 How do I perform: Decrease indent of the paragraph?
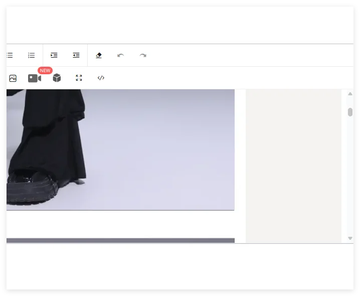pyautogui.click(x=76, y=55)
